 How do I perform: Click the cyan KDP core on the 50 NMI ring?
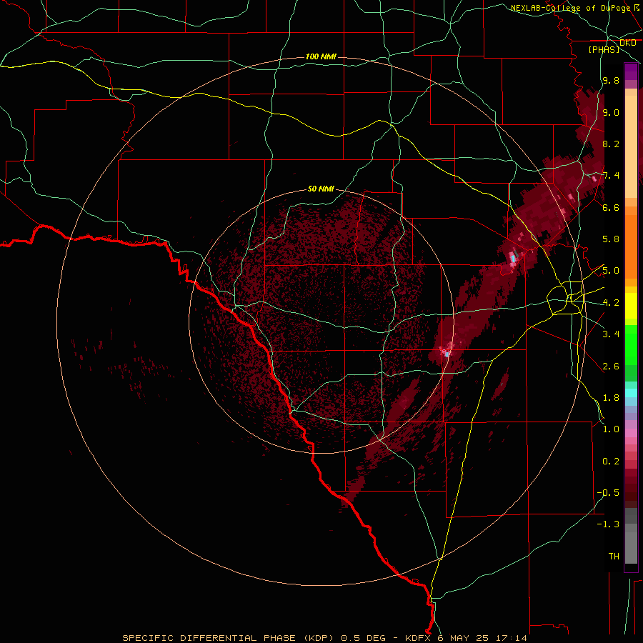click(447, 354)
